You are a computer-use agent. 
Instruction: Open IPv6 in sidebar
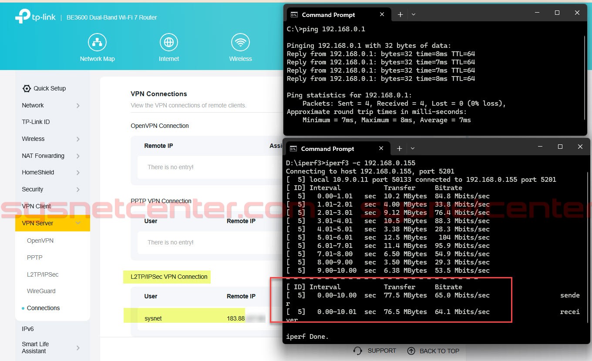pos(28,329)
